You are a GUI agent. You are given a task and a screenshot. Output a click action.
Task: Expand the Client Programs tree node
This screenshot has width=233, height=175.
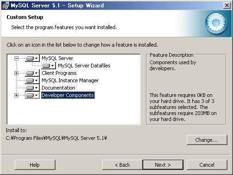point(16,73)
